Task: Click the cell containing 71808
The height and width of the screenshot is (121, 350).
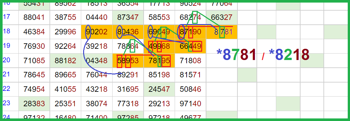Action: pyautogui.click(x=191, y=60)
